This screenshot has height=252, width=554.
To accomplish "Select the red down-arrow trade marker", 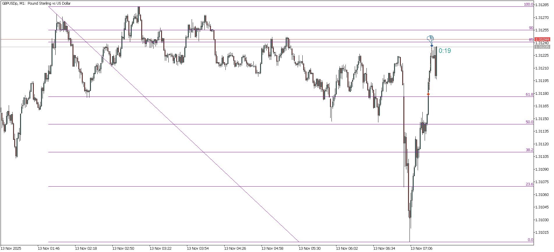I will 428,94.
